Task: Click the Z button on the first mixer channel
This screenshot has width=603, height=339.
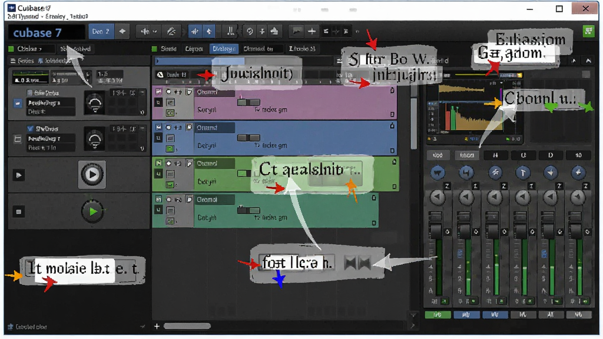Action: click(x=447, y=186)
